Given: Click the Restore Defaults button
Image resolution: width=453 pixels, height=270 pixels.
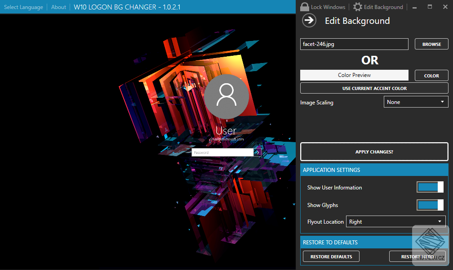Looking at the screenshot, I should point(331,256).
